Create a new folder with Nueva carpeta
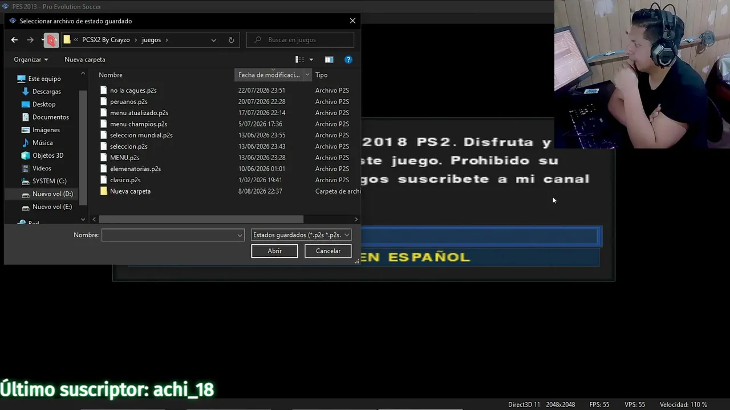Viewport: 730px width, 410px height. (85, 59)
